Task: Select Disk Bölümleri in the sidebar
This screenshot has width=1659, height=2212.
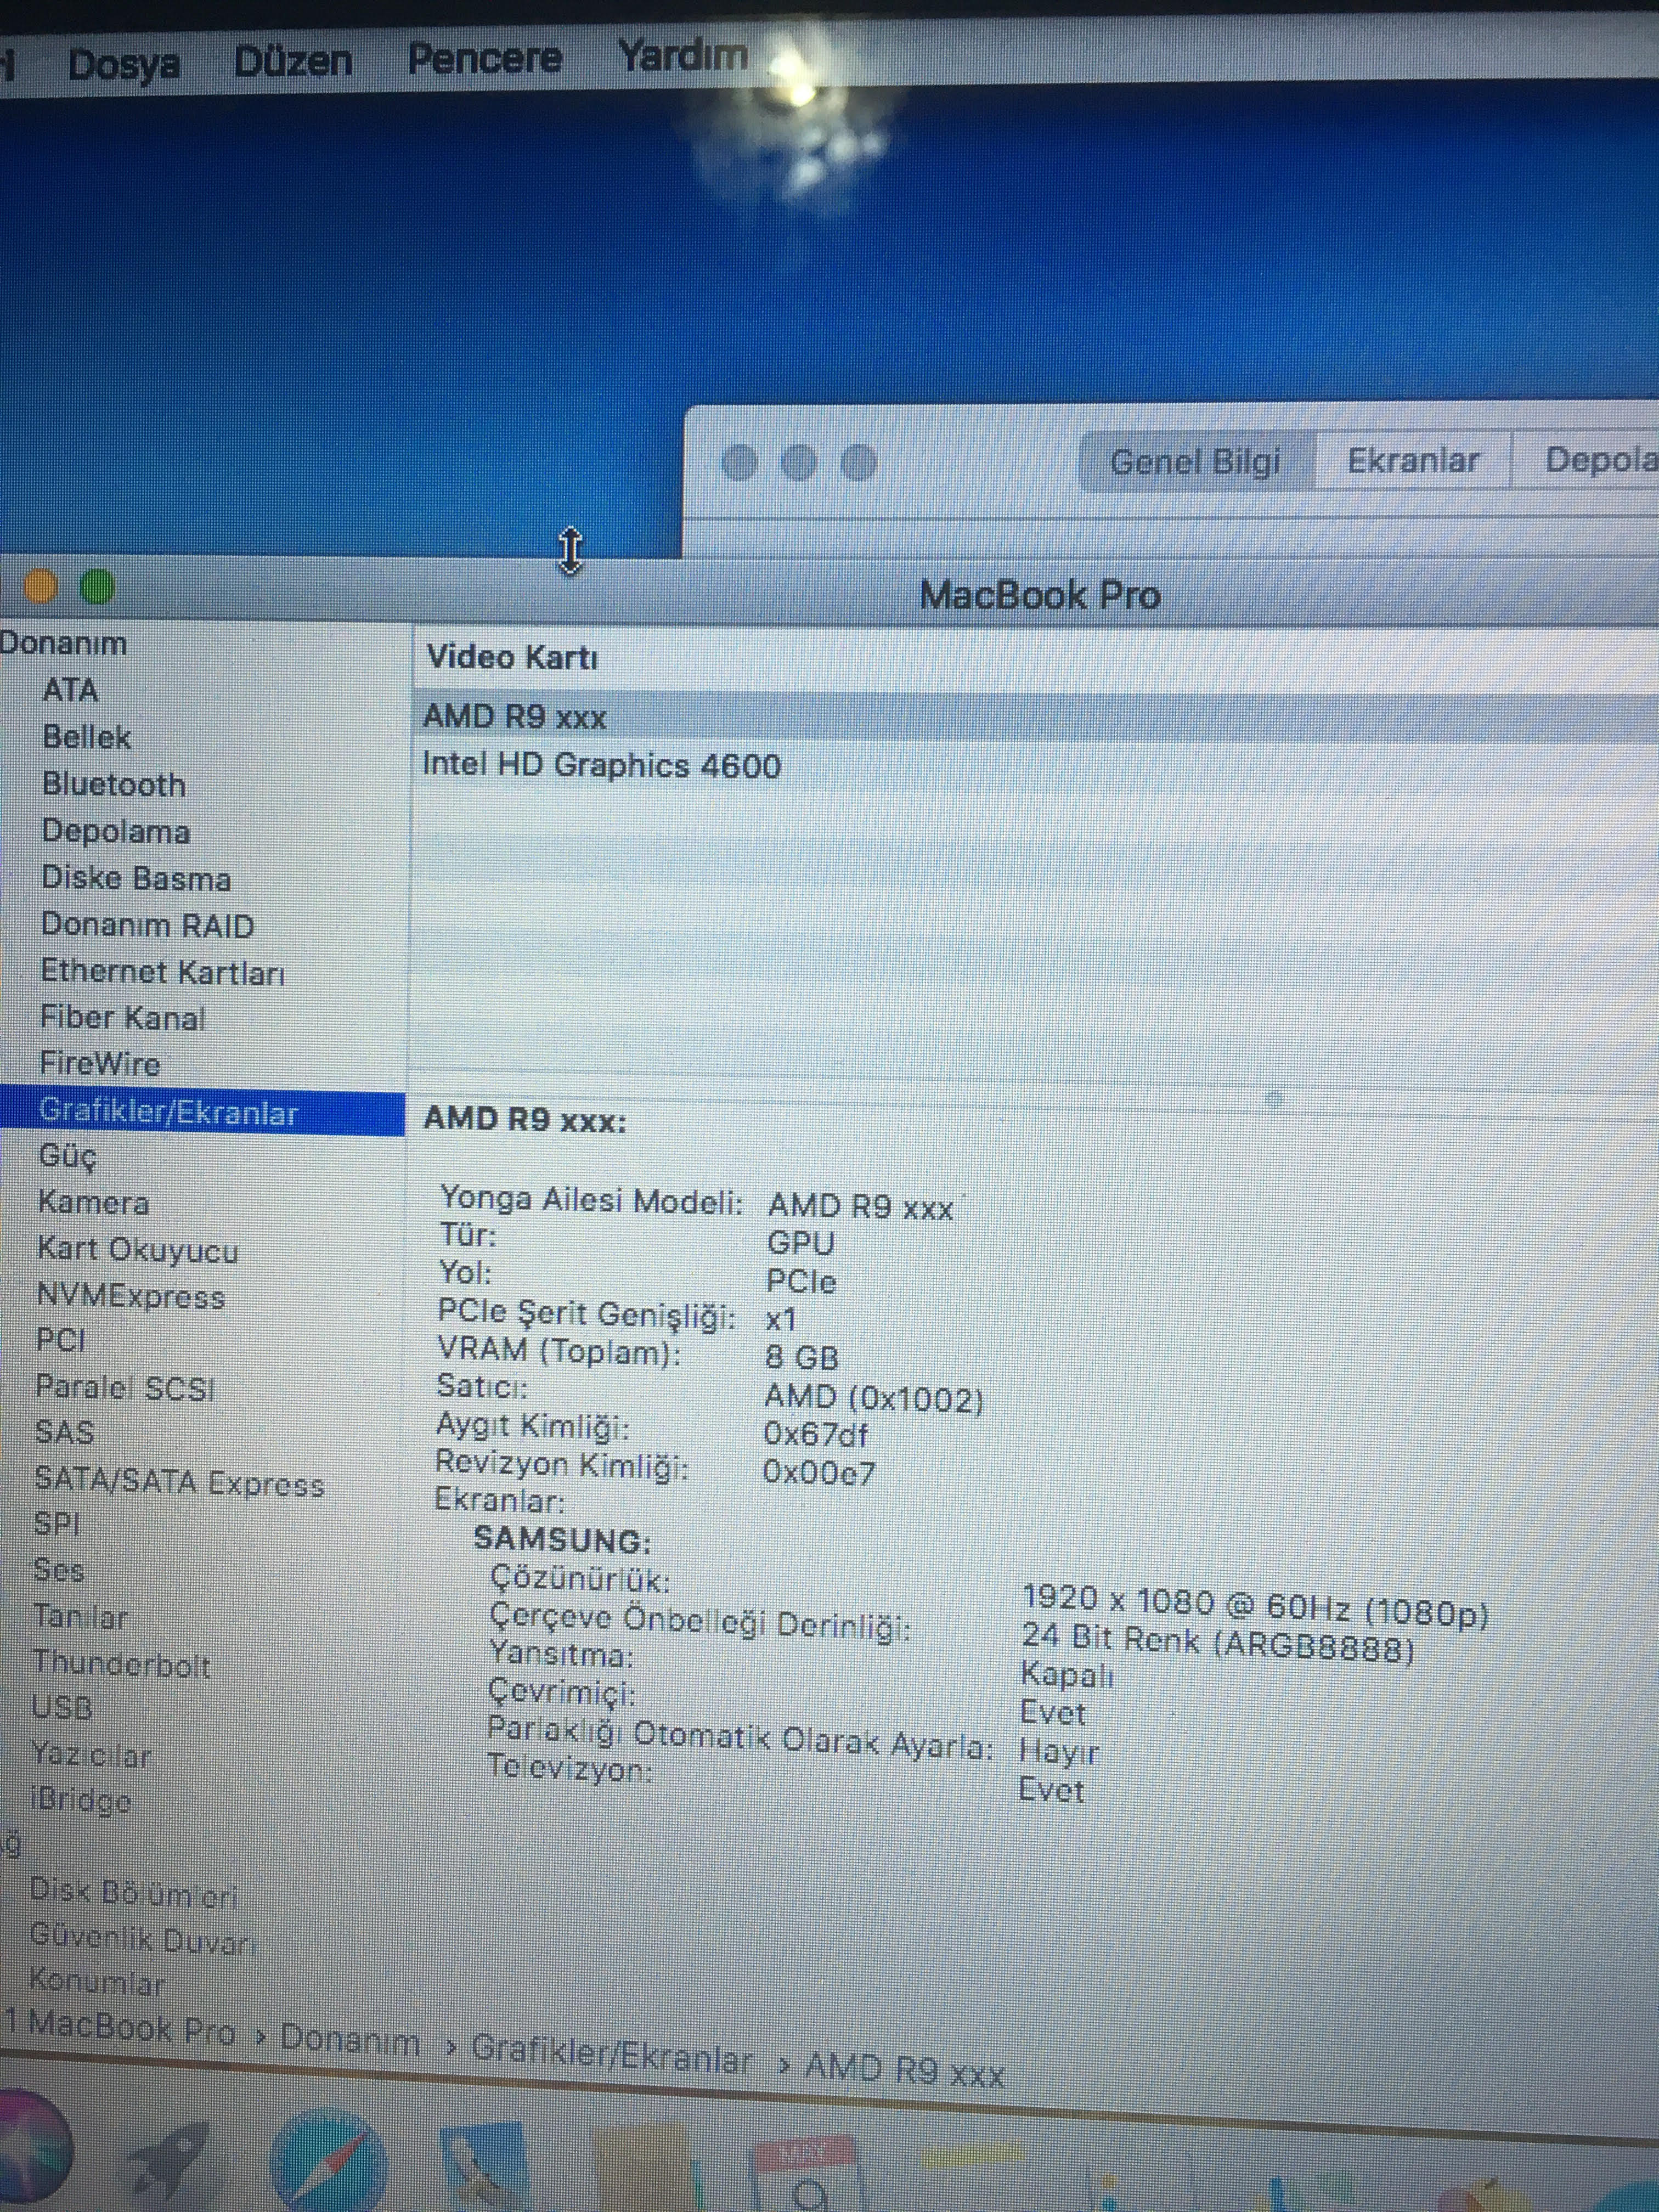Action: coord(133,1893)
